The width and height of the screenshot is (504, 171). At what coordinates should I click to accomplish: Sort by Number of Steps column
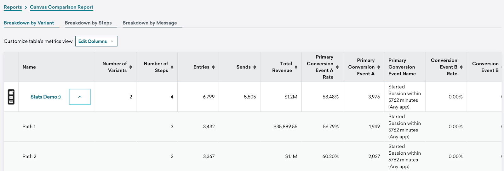[172, 67]
